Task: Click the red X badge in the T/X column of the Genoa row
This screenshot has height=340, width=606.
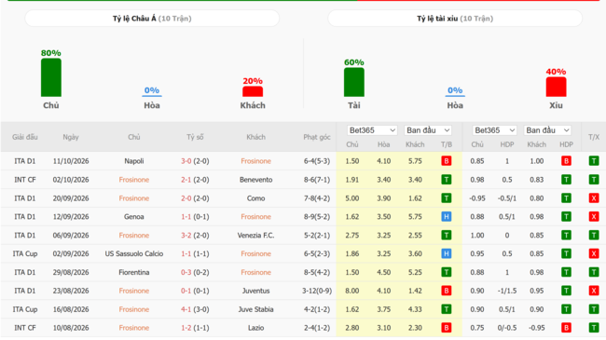Action: [x=594, y=217]
